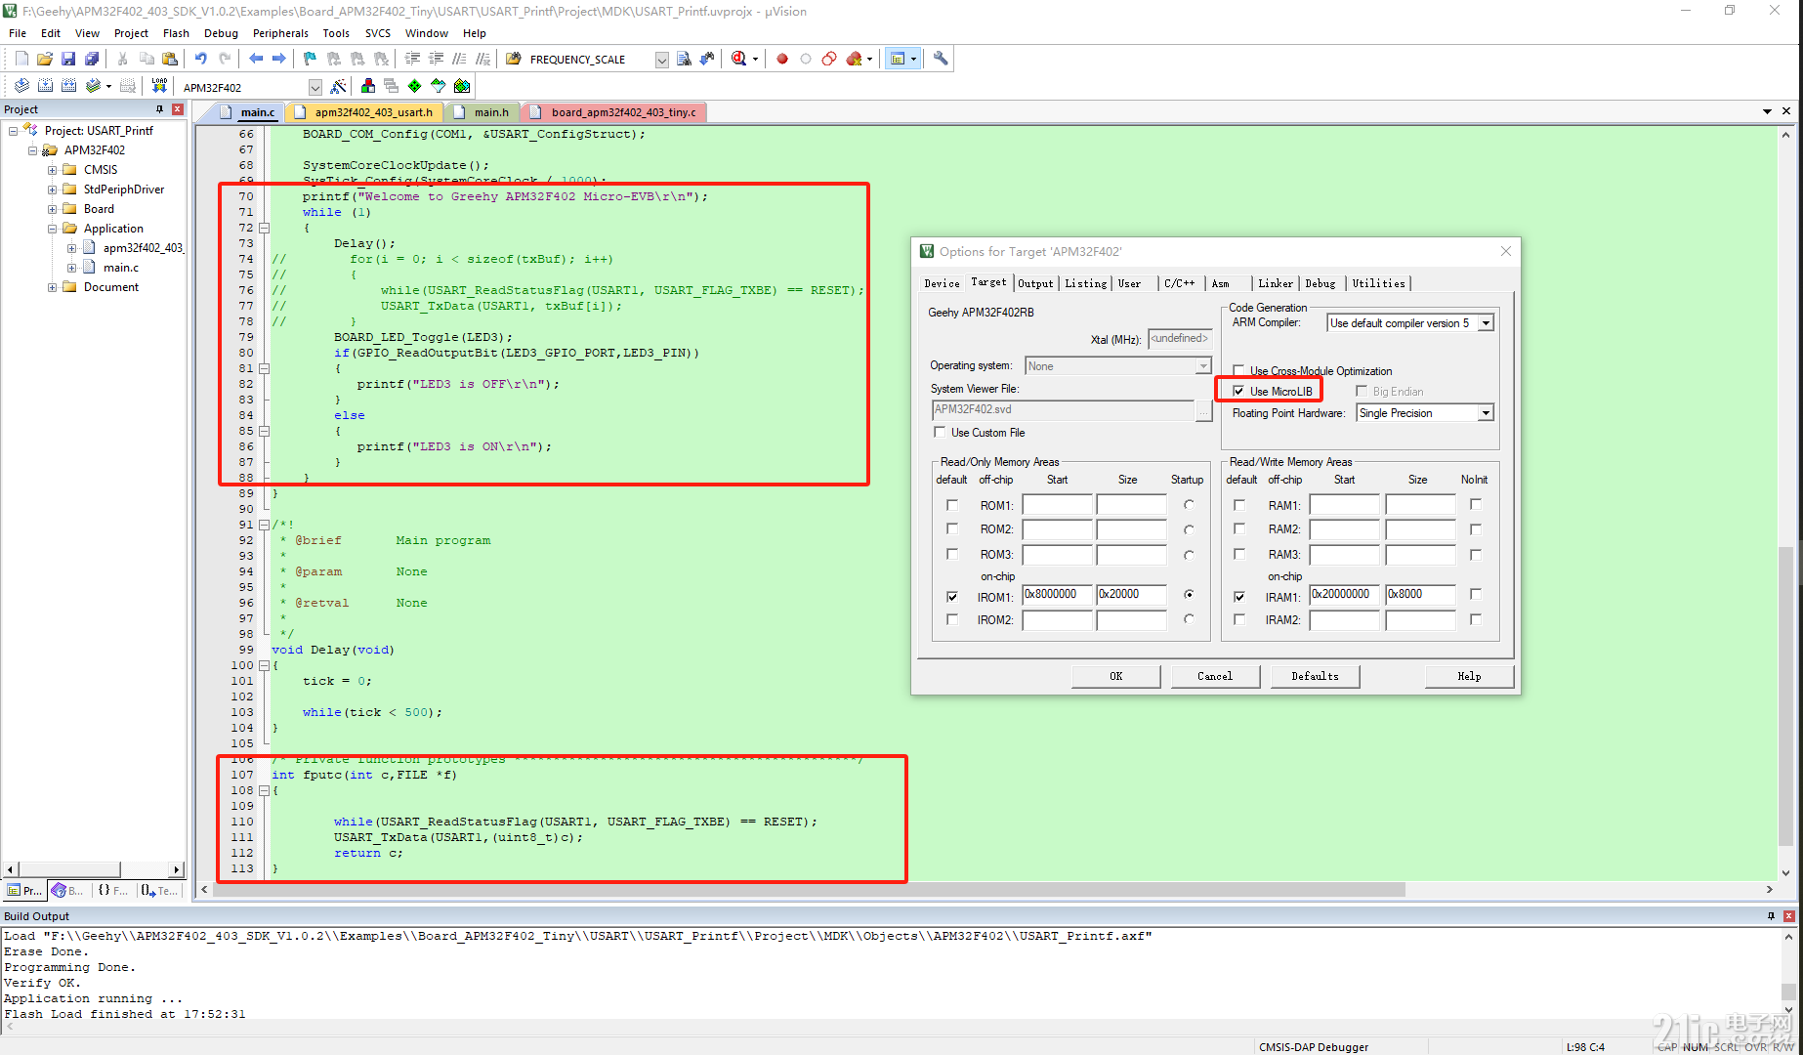Open the Peripherals menu

280,33
